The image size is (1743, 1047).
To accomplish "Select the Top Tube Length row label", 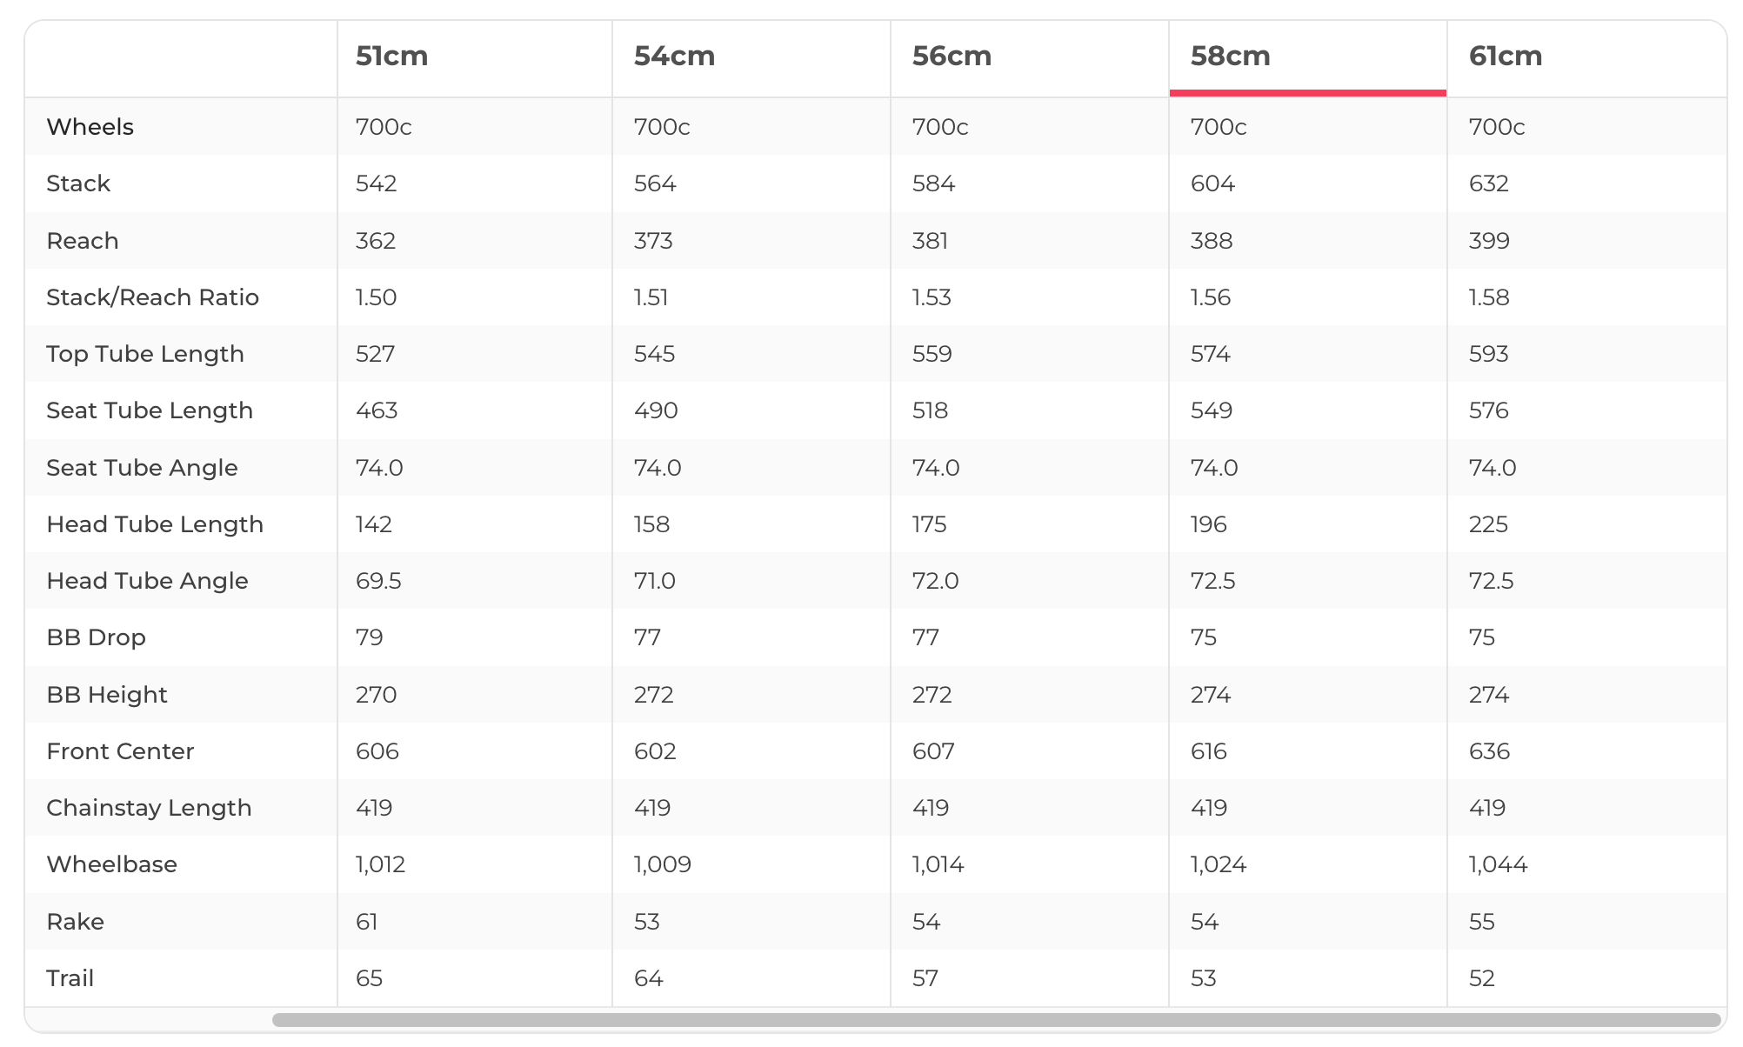I will click(x=145, y=354).
